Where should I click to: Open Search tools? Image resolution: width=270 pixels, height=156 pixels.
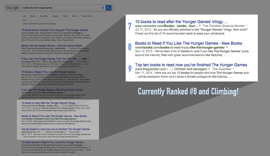(87, 16)
